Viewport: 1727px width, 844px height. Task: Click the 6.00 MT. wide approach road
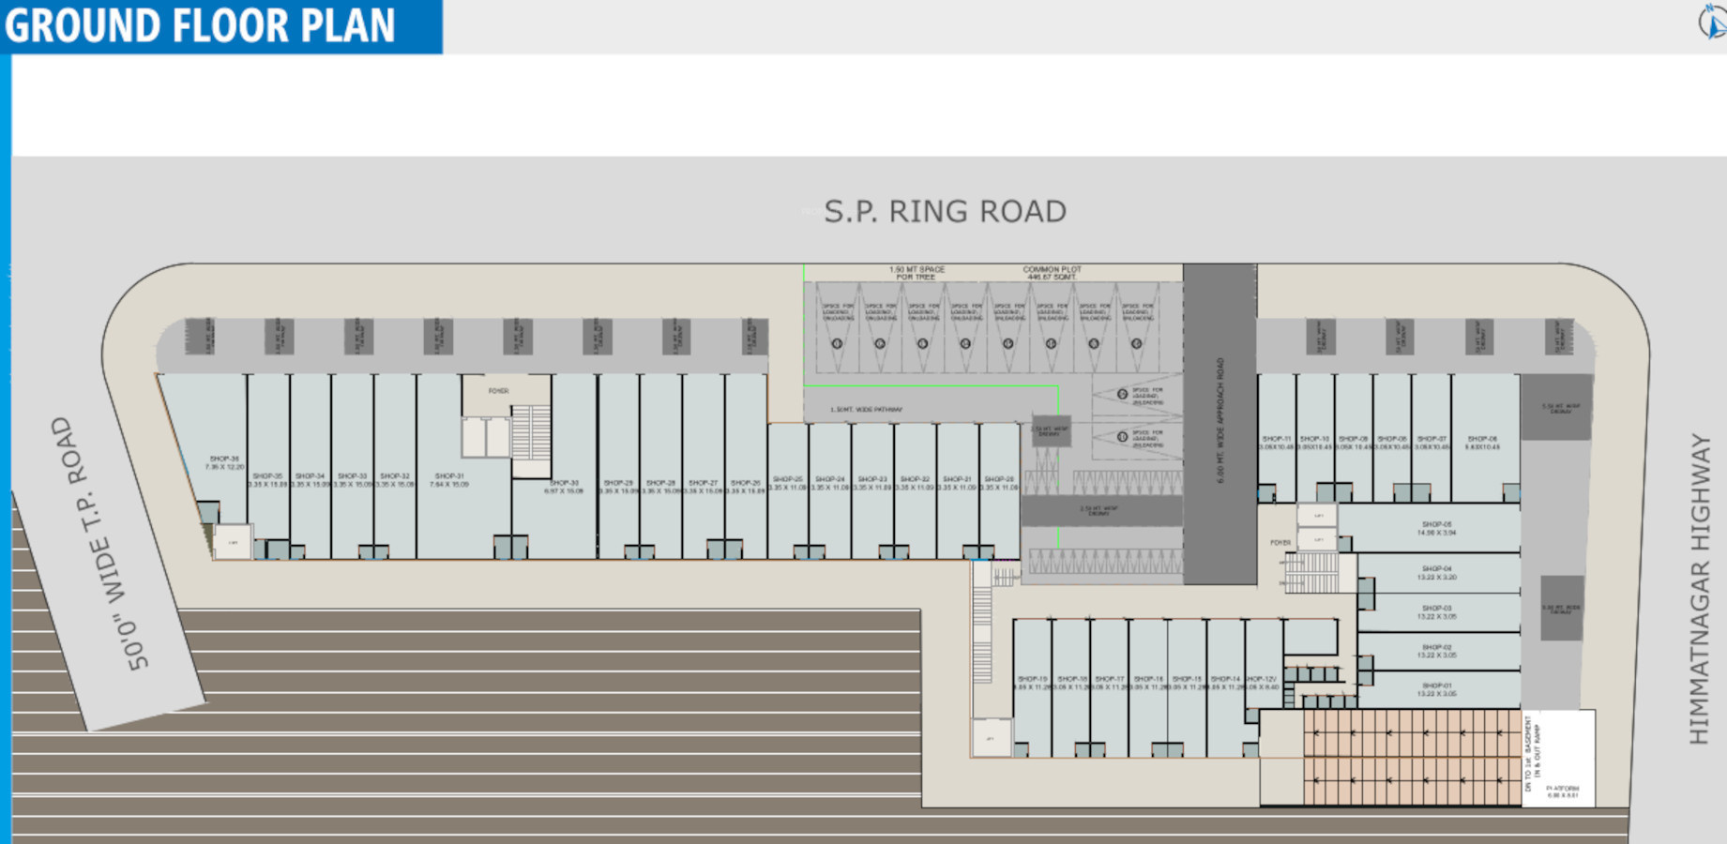1220,422
